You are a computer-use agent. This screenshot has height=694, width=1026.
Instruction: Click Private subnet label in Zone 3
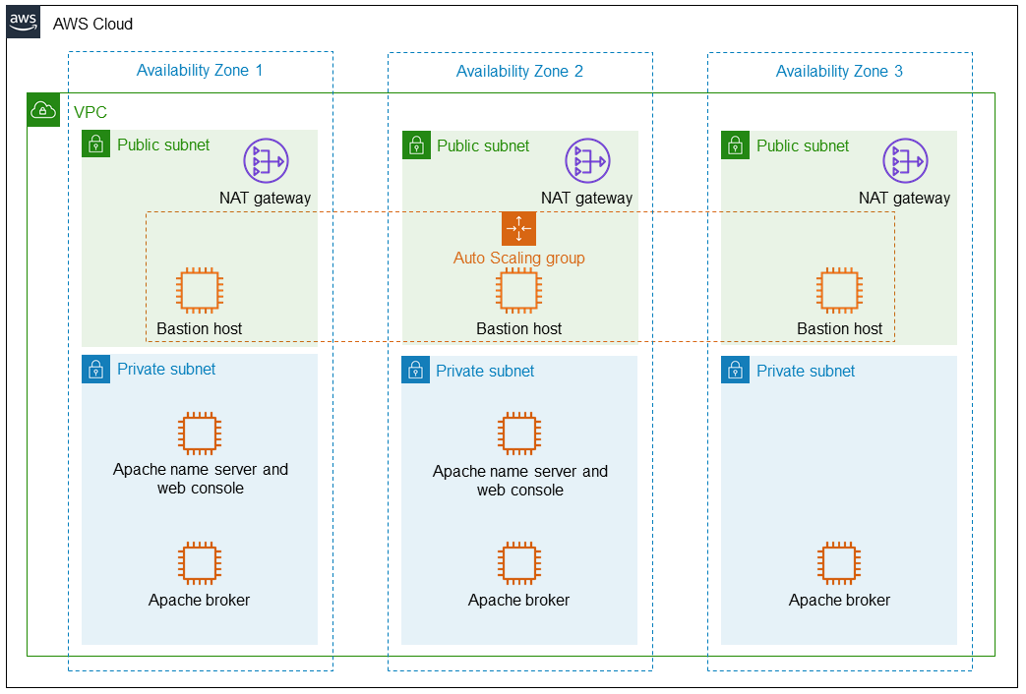(806, 372)
